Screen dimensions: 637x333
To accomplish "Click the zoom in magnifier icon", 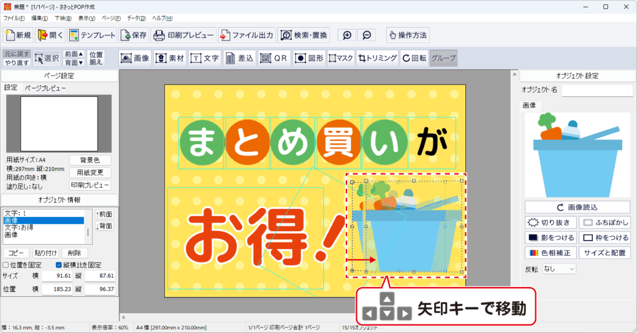I will click(347, 35).
